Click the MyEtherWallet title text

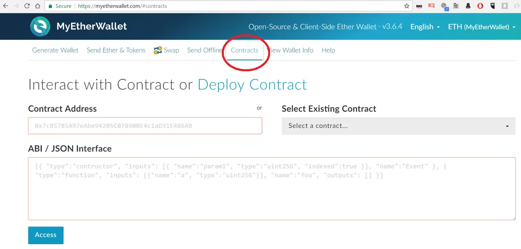92,26
